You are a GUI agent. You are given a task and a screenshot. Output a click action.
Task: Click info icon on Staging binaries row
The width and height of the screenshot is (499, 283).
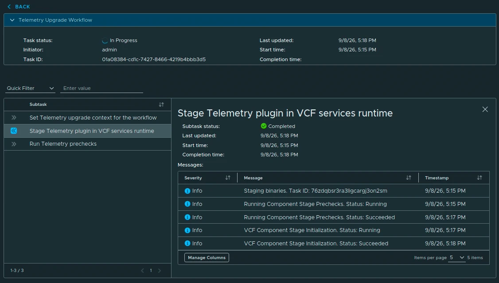pyautogui.click(x=187, y=191)
